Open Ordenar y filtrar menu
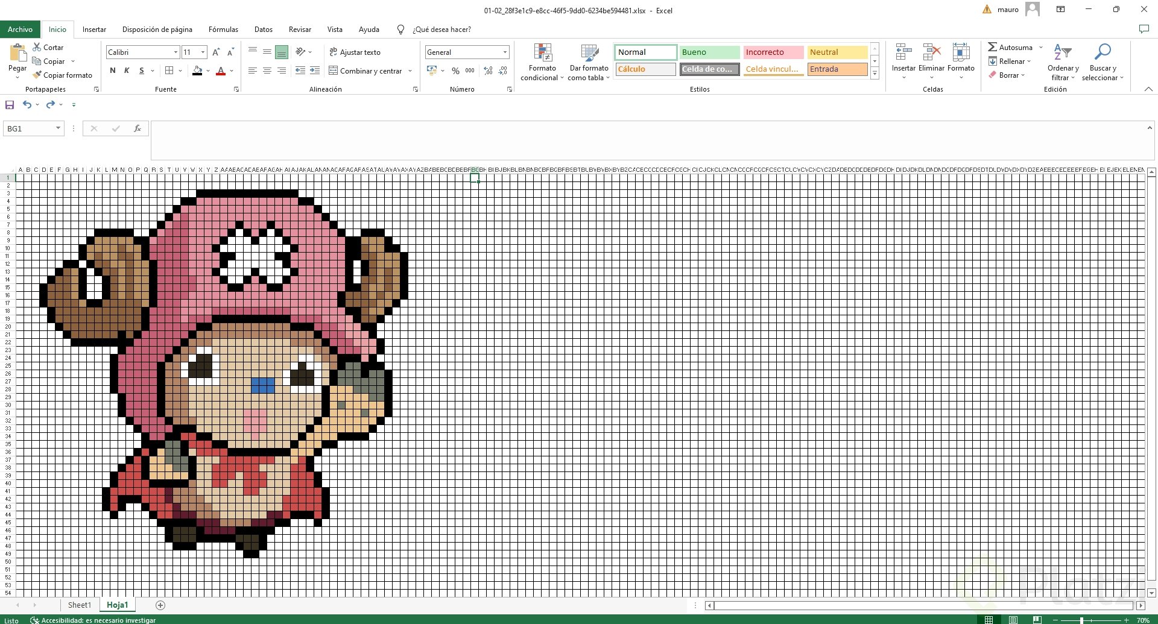Screen dimensions: 1158x624 (1063, 62)
